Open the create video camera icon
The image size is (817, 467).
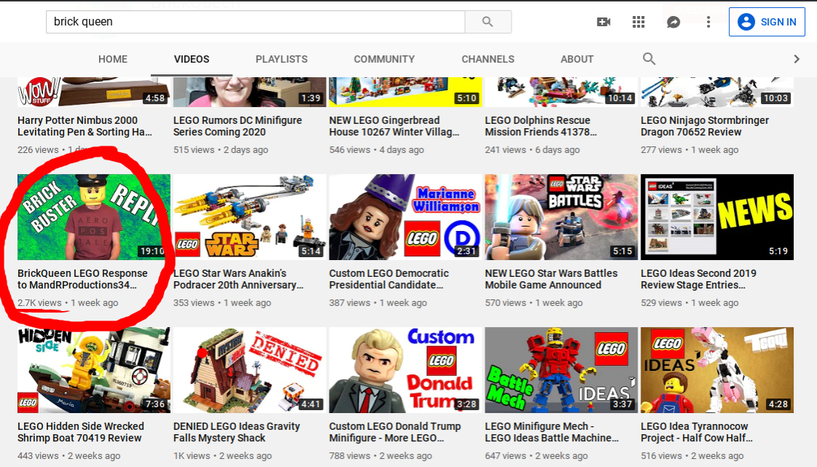603,22
